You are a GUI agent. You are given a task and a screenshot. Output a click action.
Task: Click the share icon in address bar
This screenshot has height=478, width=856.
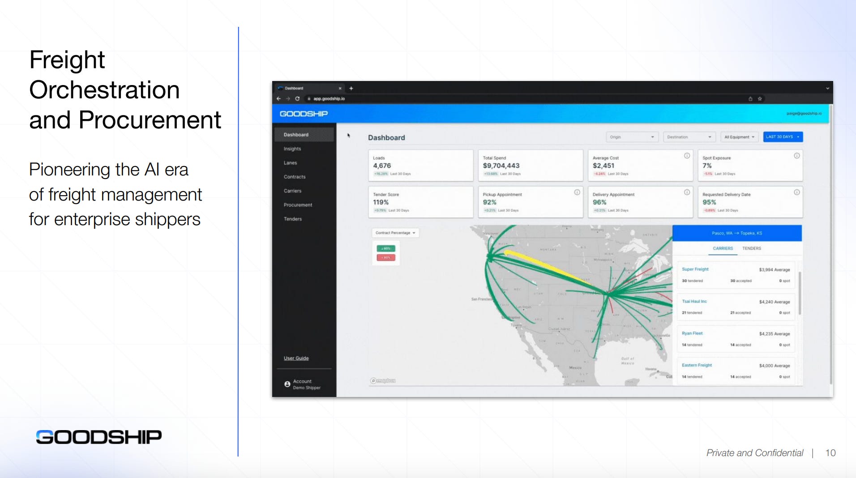[x=750, y=98]
